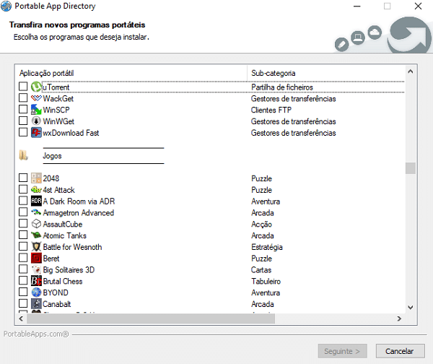
Task: Click the Brutal Chess icon
Action: [36, 281]
